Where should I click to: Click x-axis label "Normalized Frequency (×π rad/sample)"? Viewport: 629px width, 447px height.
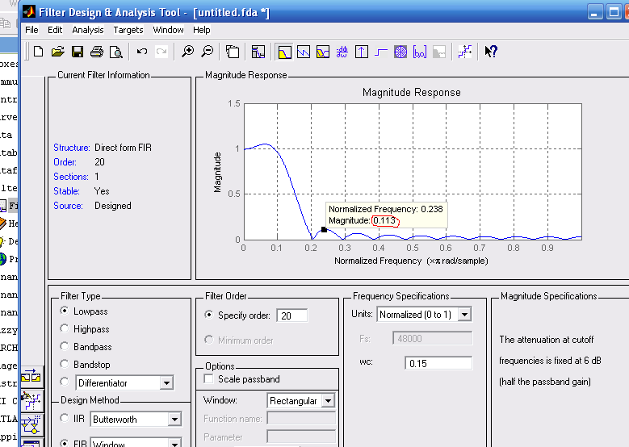point(411,261)
